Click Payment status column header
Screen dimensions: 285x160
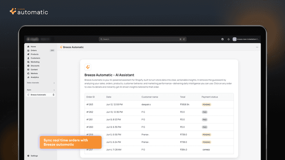click(x=210, y=97)
